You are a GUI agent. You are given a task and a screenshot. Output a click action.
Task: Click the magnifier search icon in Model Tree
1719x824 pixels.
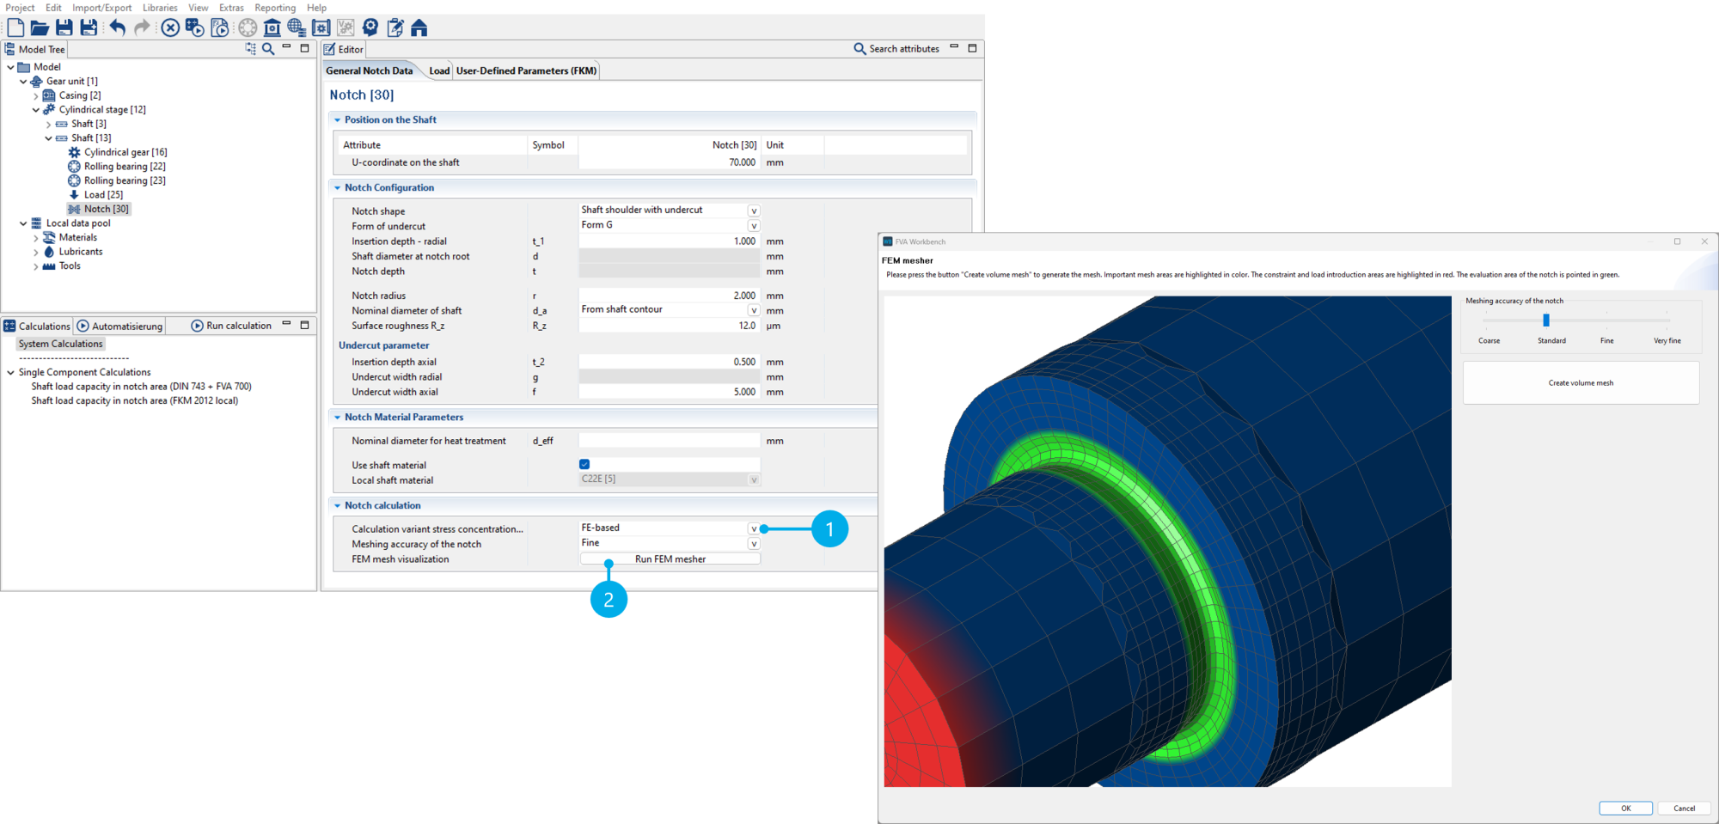269,49
